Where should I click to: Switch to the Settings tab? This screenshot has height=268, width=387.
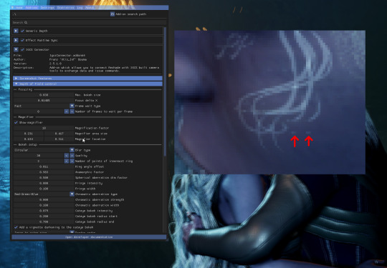47,8
